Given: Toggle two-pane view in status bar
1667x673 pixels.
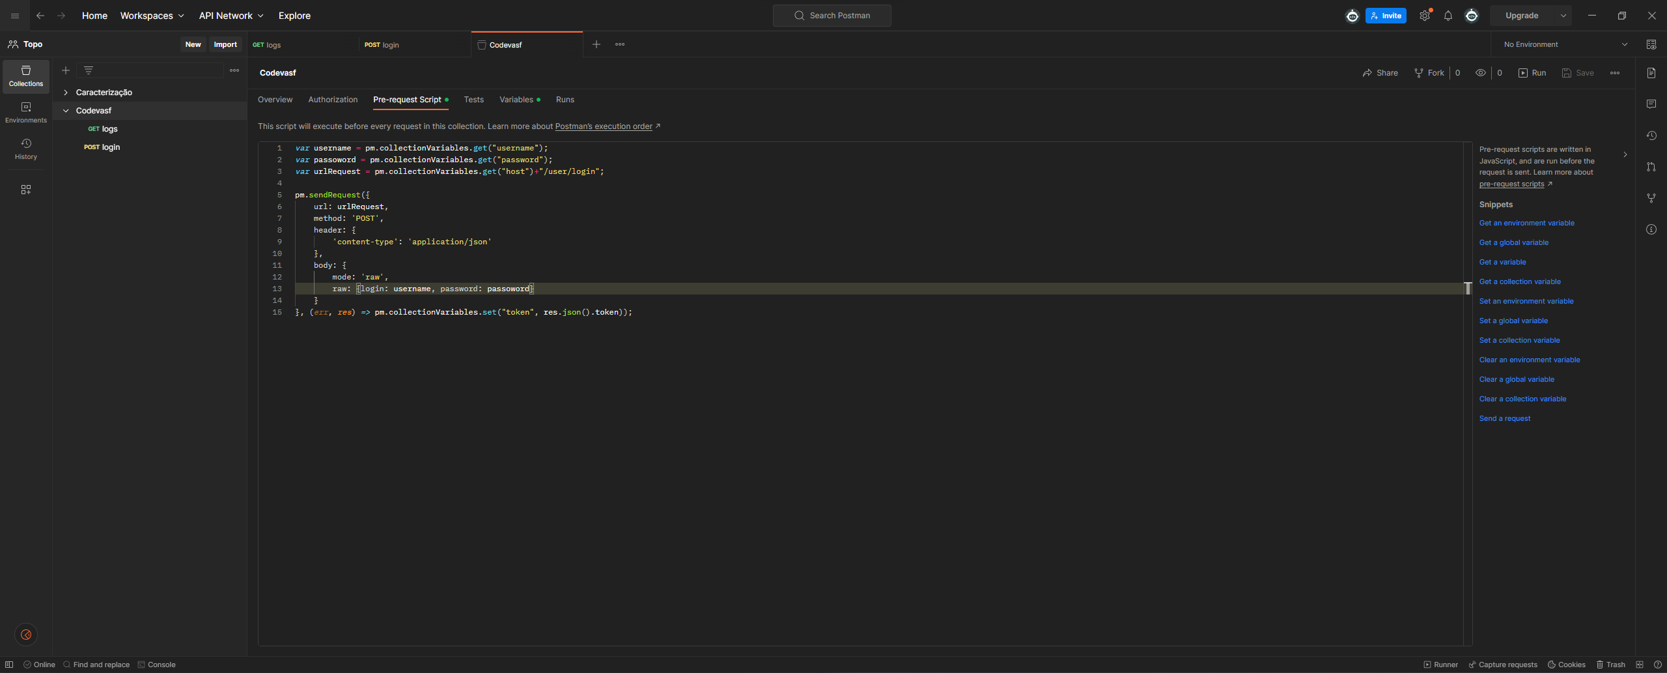Looking at the screenshot, I should pos(1640,665).
